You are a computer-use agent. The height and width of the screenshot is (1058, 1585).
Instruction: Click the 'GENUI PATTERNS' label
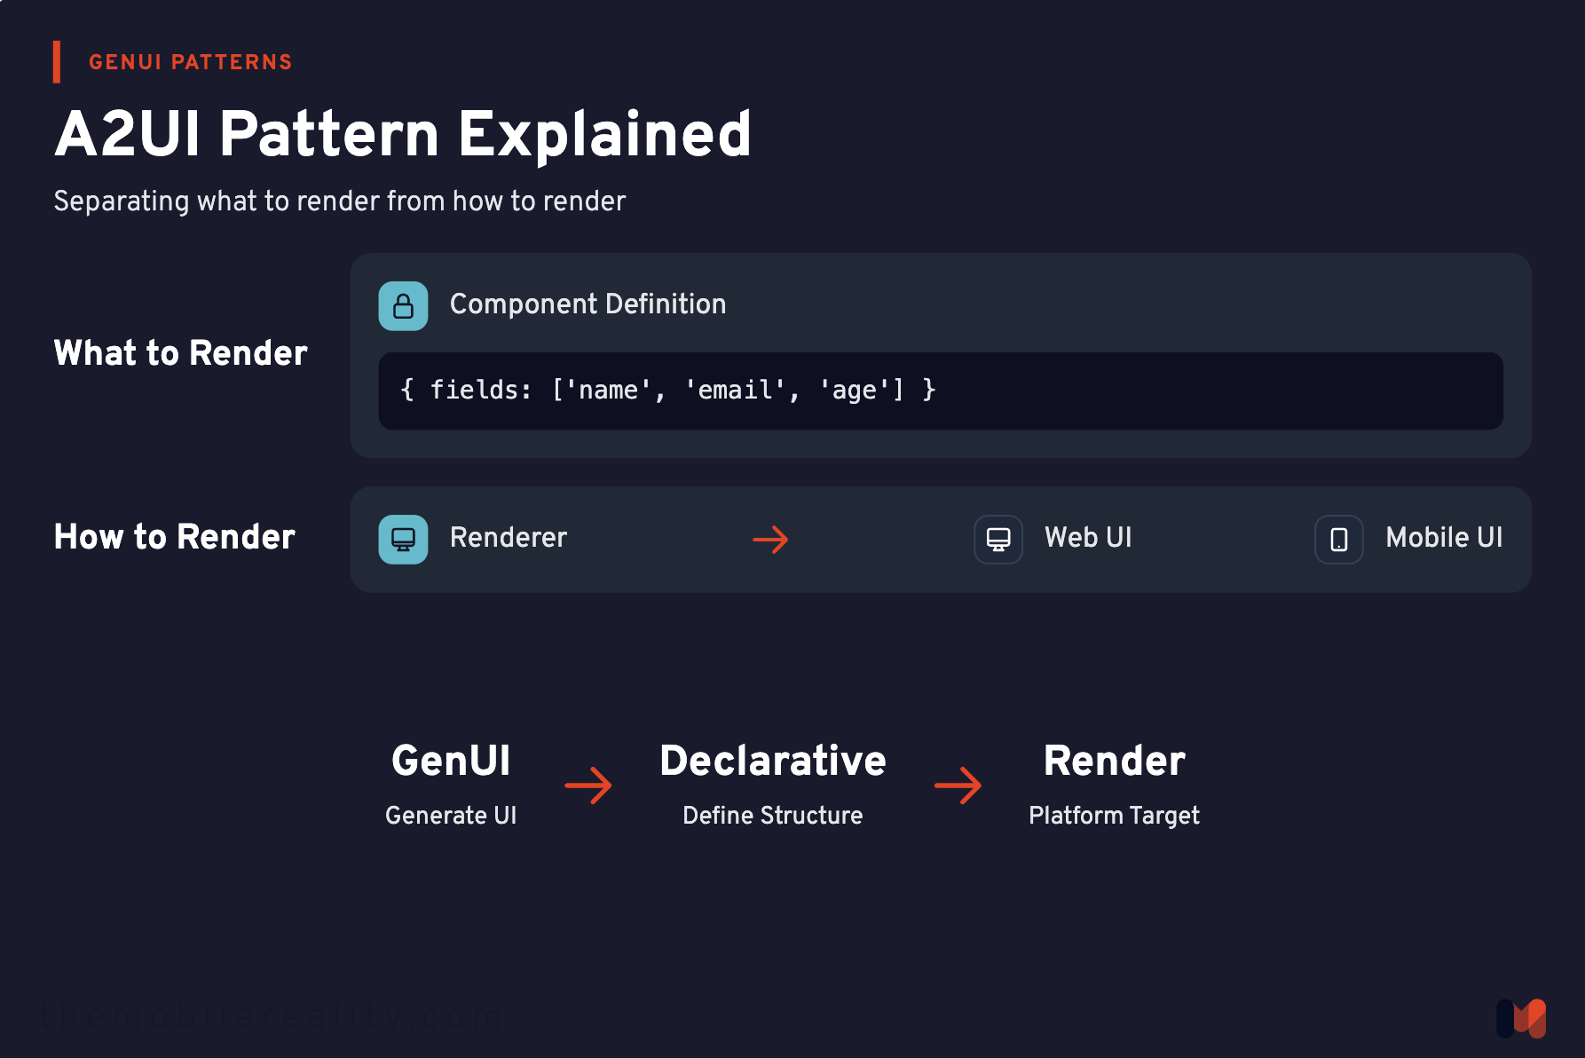pos(191,62)
